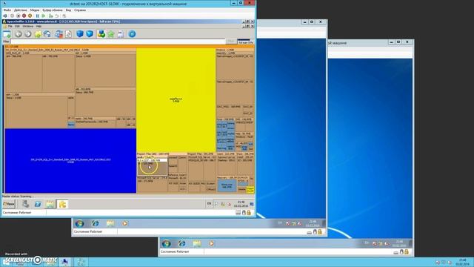Open Explorer folder in the rightmost VM window

197,243
